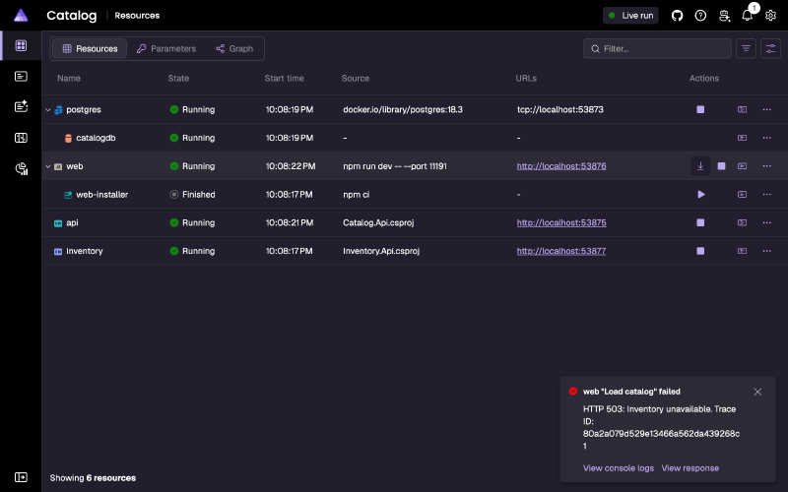Open more actions for web-installer
This screenshot has height=492, width=788.
(x=767, y=194)
